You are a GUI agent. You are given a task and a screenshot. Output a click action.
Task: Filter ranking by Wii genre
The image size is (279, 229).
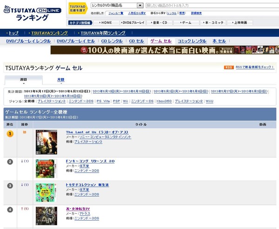tap(126, 101)
